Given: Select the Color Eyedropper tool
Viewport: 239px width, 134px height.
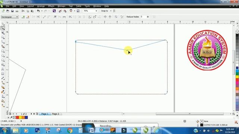Looking at the screenshot, I should (x=3, y=92).
